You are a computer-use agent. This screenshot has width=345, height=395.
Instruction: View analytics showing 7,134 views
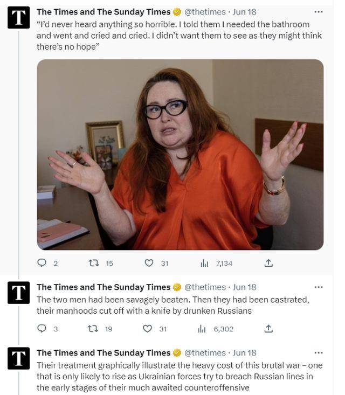click(x=204, y=263)
